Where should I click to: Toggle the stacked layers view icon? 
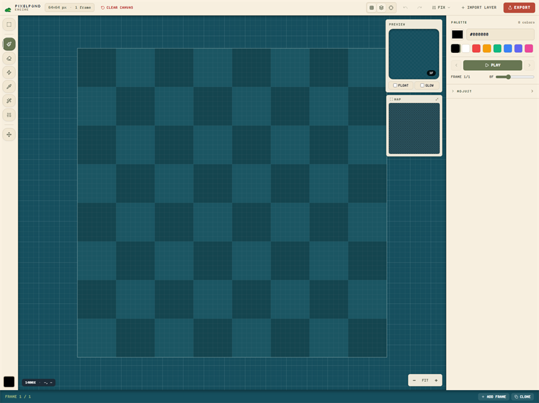coord(381,8)
